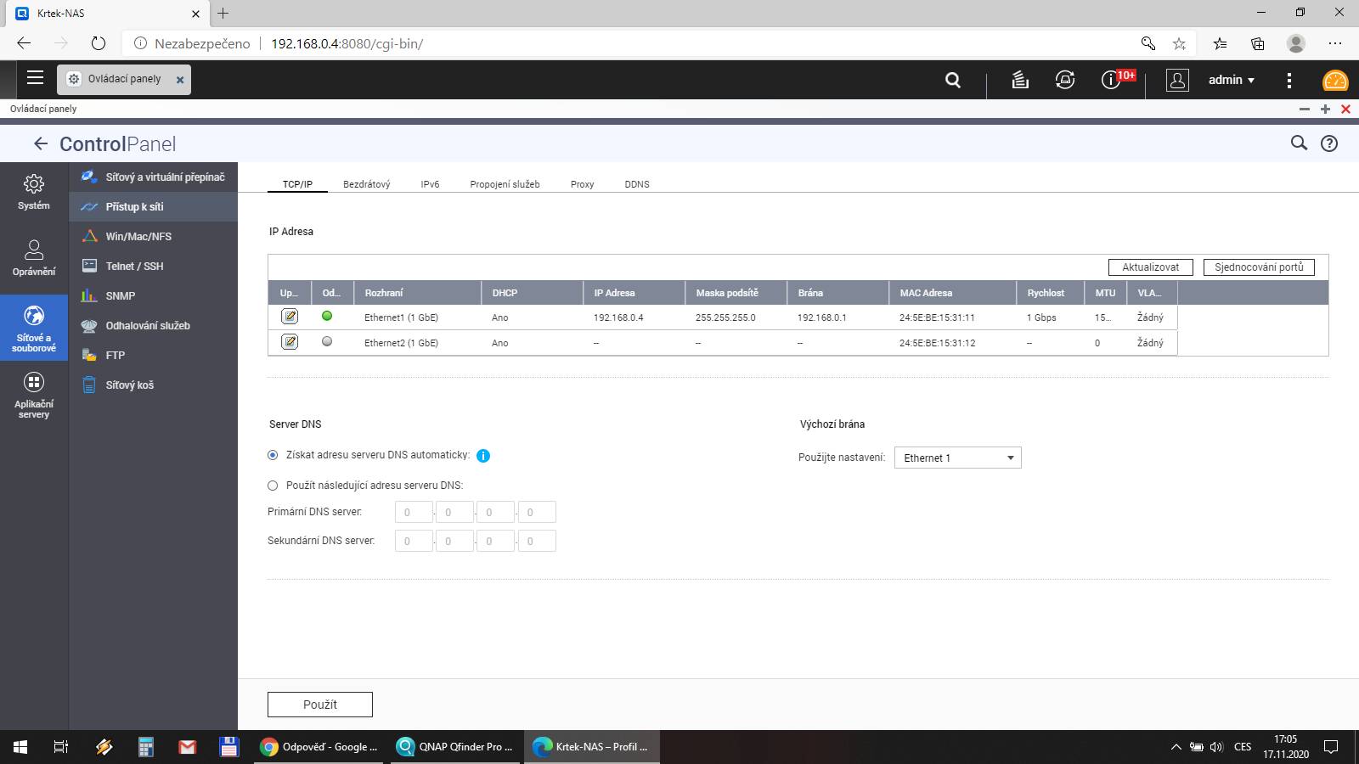Image resolution: width=1359 pixels, height=764 pixels.
Task: Sort by the MAC Adresa column header
Action: point(952,293)
